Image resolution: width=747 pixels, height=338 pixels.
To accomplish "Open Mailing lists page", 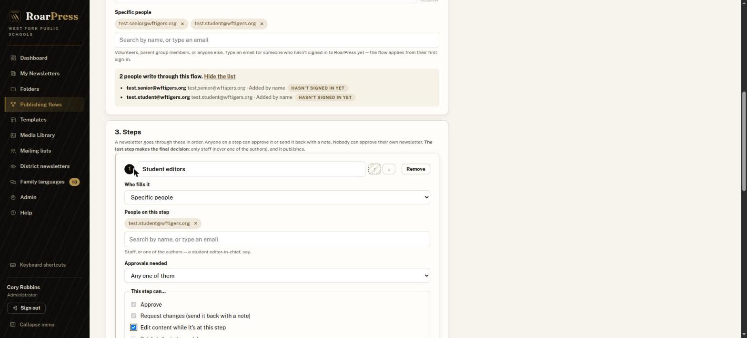I will coord(44,151).
